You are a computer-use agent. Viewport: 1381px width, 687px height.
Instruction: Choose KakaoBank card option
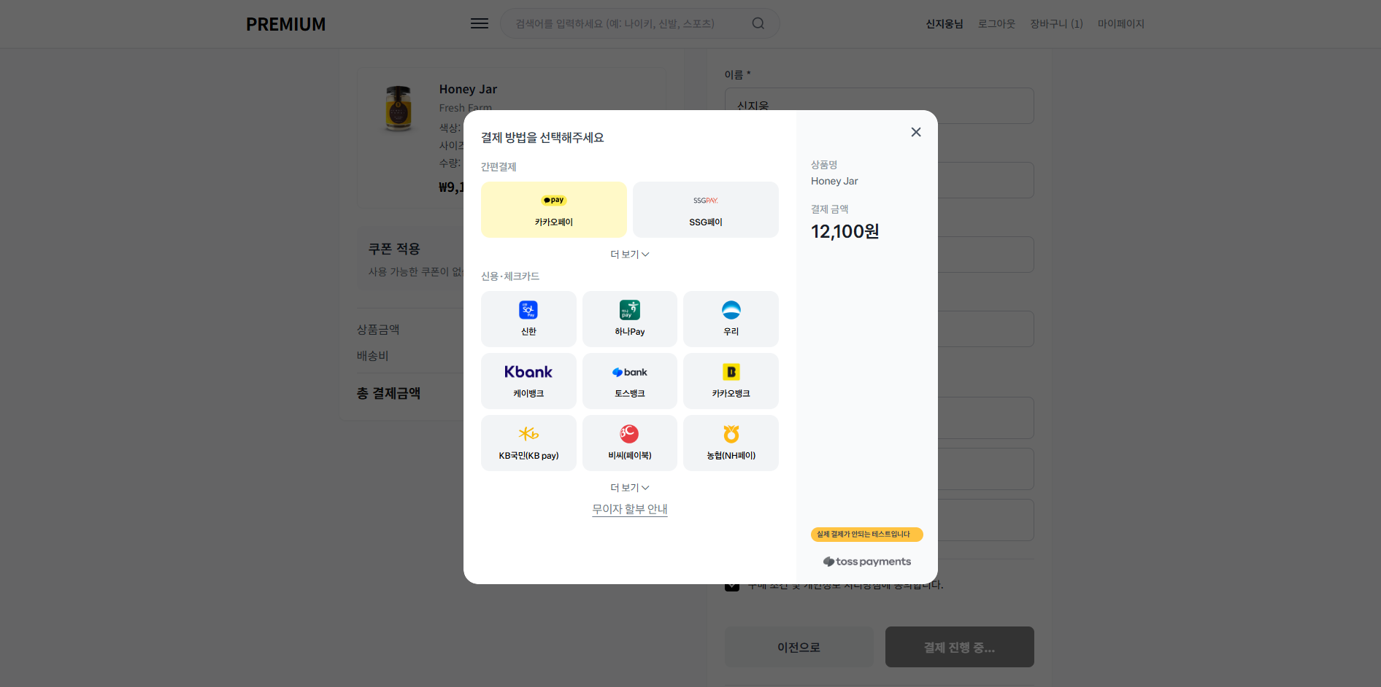[x=731, y=381]
